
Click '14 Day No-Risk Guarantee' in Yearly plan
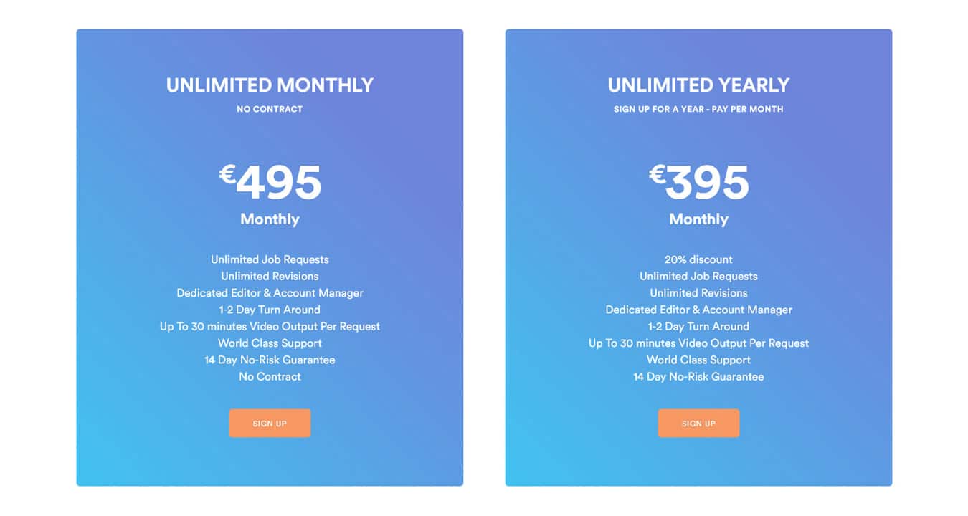pos(698,376)
